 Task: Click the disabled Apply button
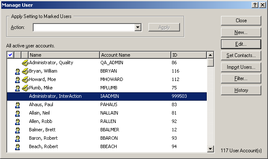(x=164, y=27)
